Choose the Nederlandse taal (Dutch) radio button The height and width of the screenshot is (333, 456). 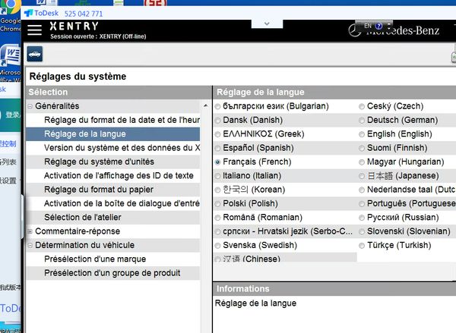tap(362, 190)
